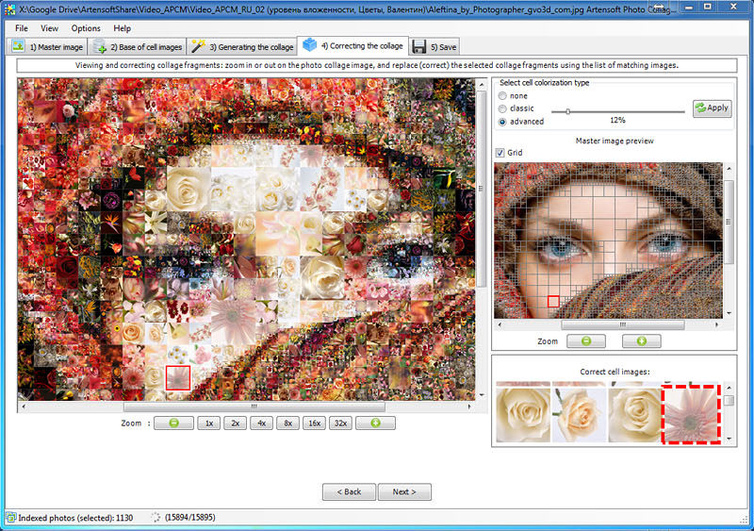Click the collage horizontal scrollbar thumb
This screenshot has width=754, height=531.
pyautogui.click(x=254, y=407)
